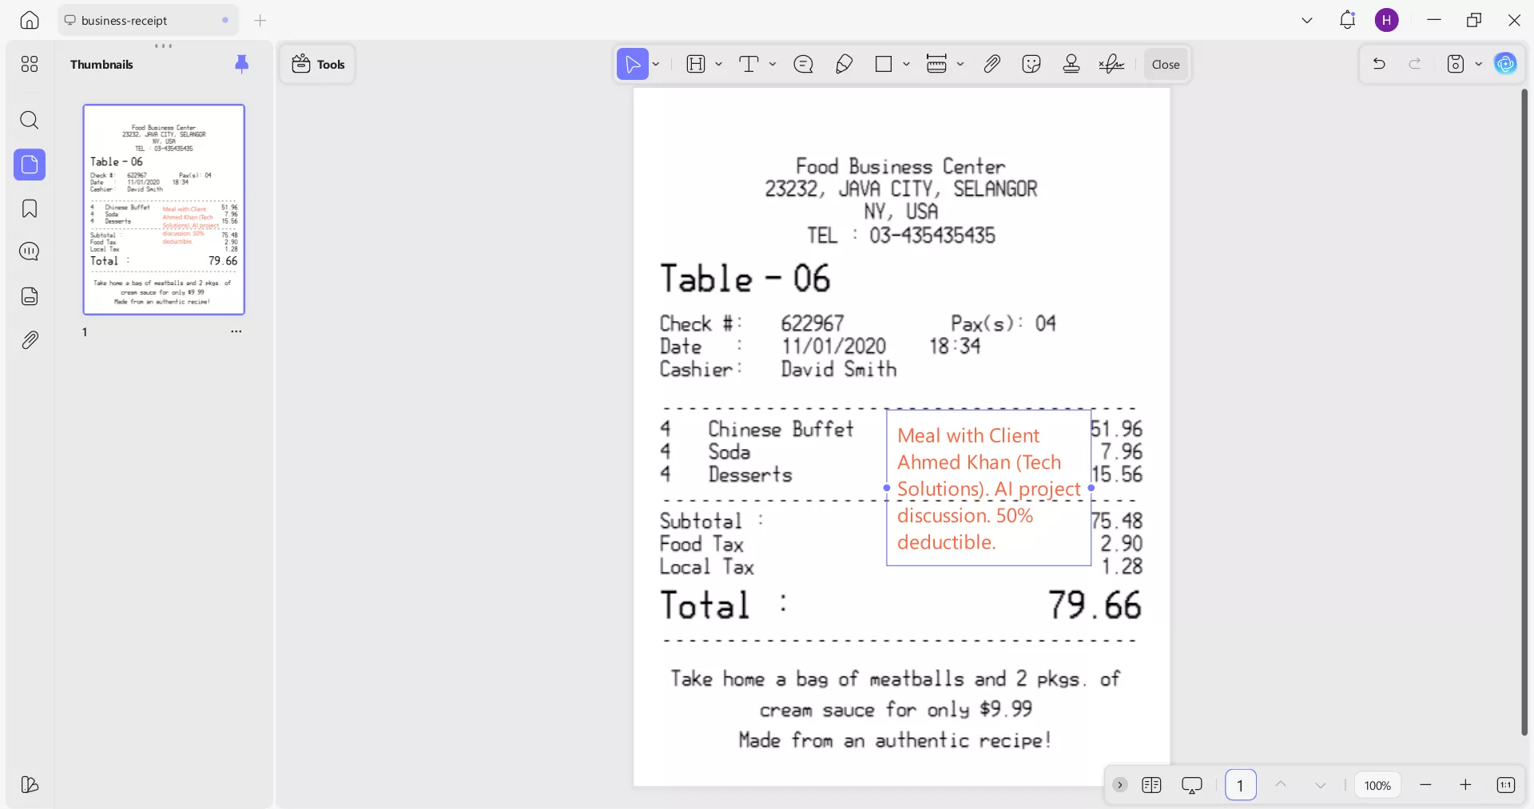Undo the last annotation change

(x=1380, y=64)
